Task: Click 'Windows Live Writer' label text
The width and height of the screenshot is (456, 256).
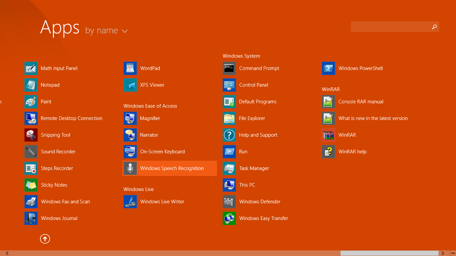Action: tap(162, 202)
